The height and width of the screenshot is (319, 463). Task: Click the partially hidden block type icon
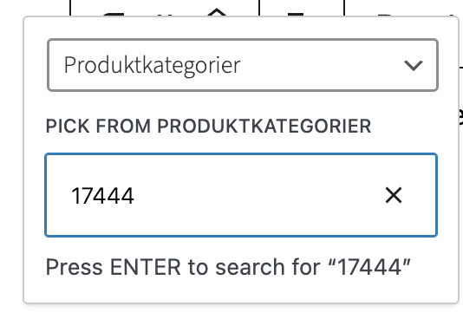113,14
